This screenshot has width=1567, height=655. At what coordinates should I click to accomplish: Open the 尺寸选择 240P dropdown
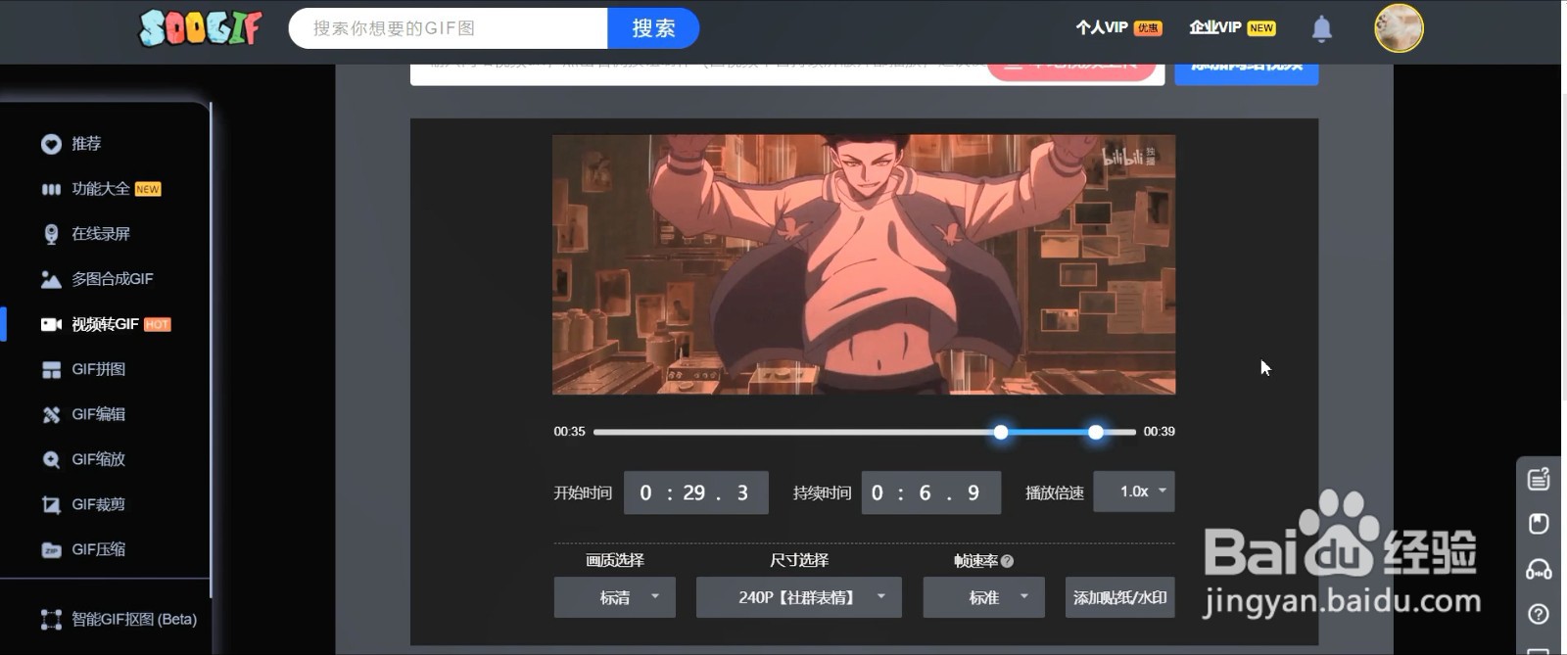799,597
